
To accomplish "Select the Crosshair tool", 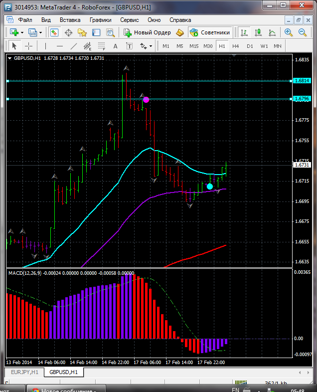I will point(29,46).
